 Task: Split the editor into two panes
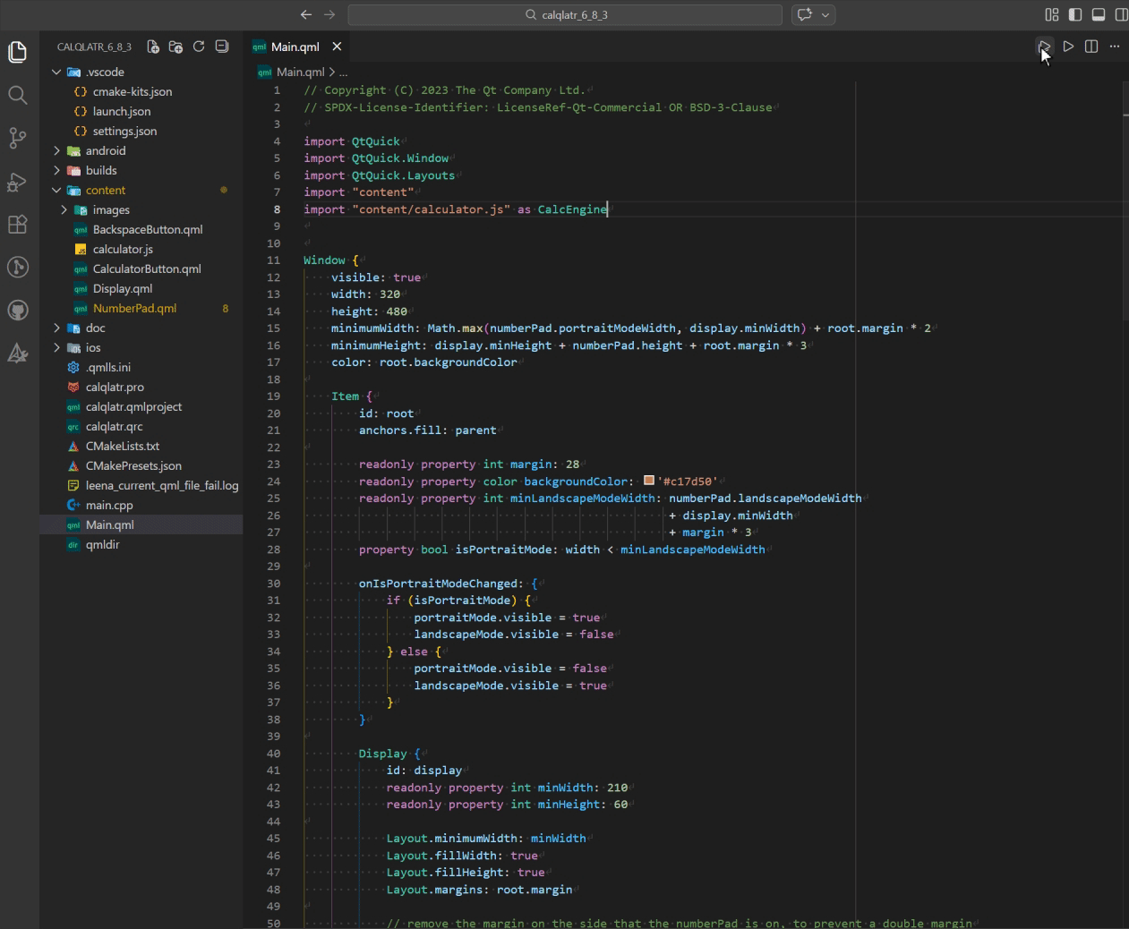1091,46
